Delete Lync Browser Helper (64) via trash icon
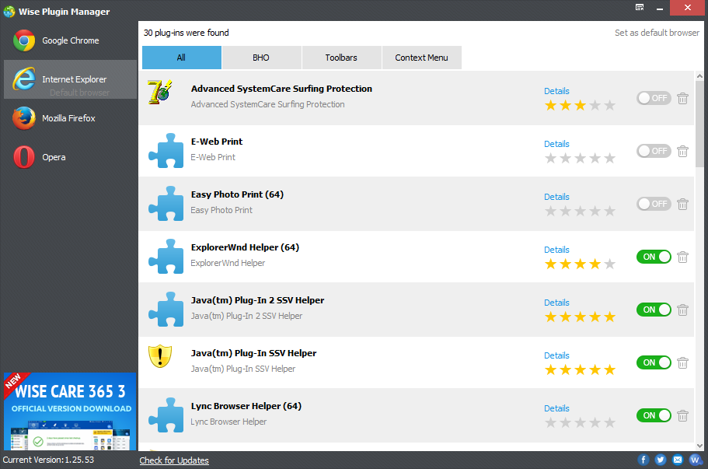 pos(682,415)
